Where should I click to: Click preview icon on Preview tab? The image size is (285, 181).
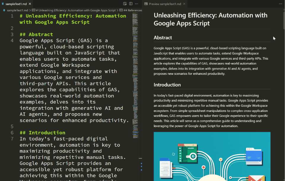click(146, 4)
